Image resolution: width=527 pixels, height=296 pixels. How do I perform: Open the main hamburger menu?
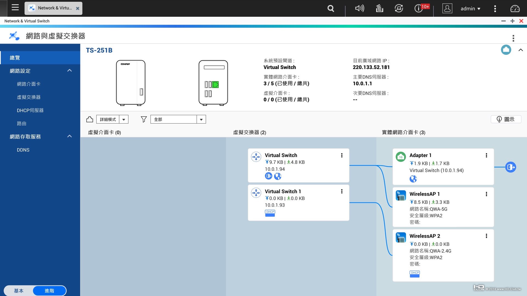click(x=15, y=8)
